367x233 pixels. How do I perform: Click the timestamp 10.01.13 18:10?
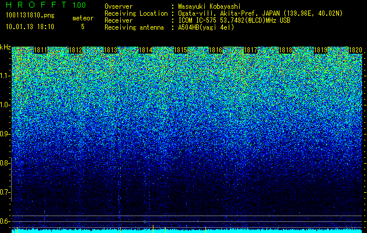[x=30, y=27]
